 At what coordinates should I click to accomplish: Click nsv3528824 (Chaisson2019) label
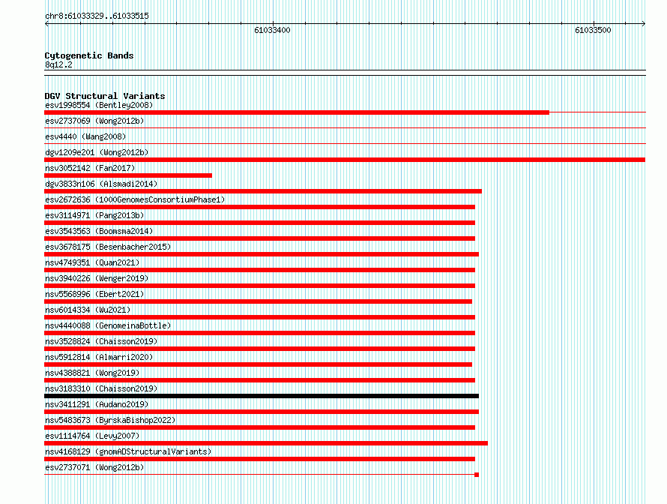coord(101,341)
